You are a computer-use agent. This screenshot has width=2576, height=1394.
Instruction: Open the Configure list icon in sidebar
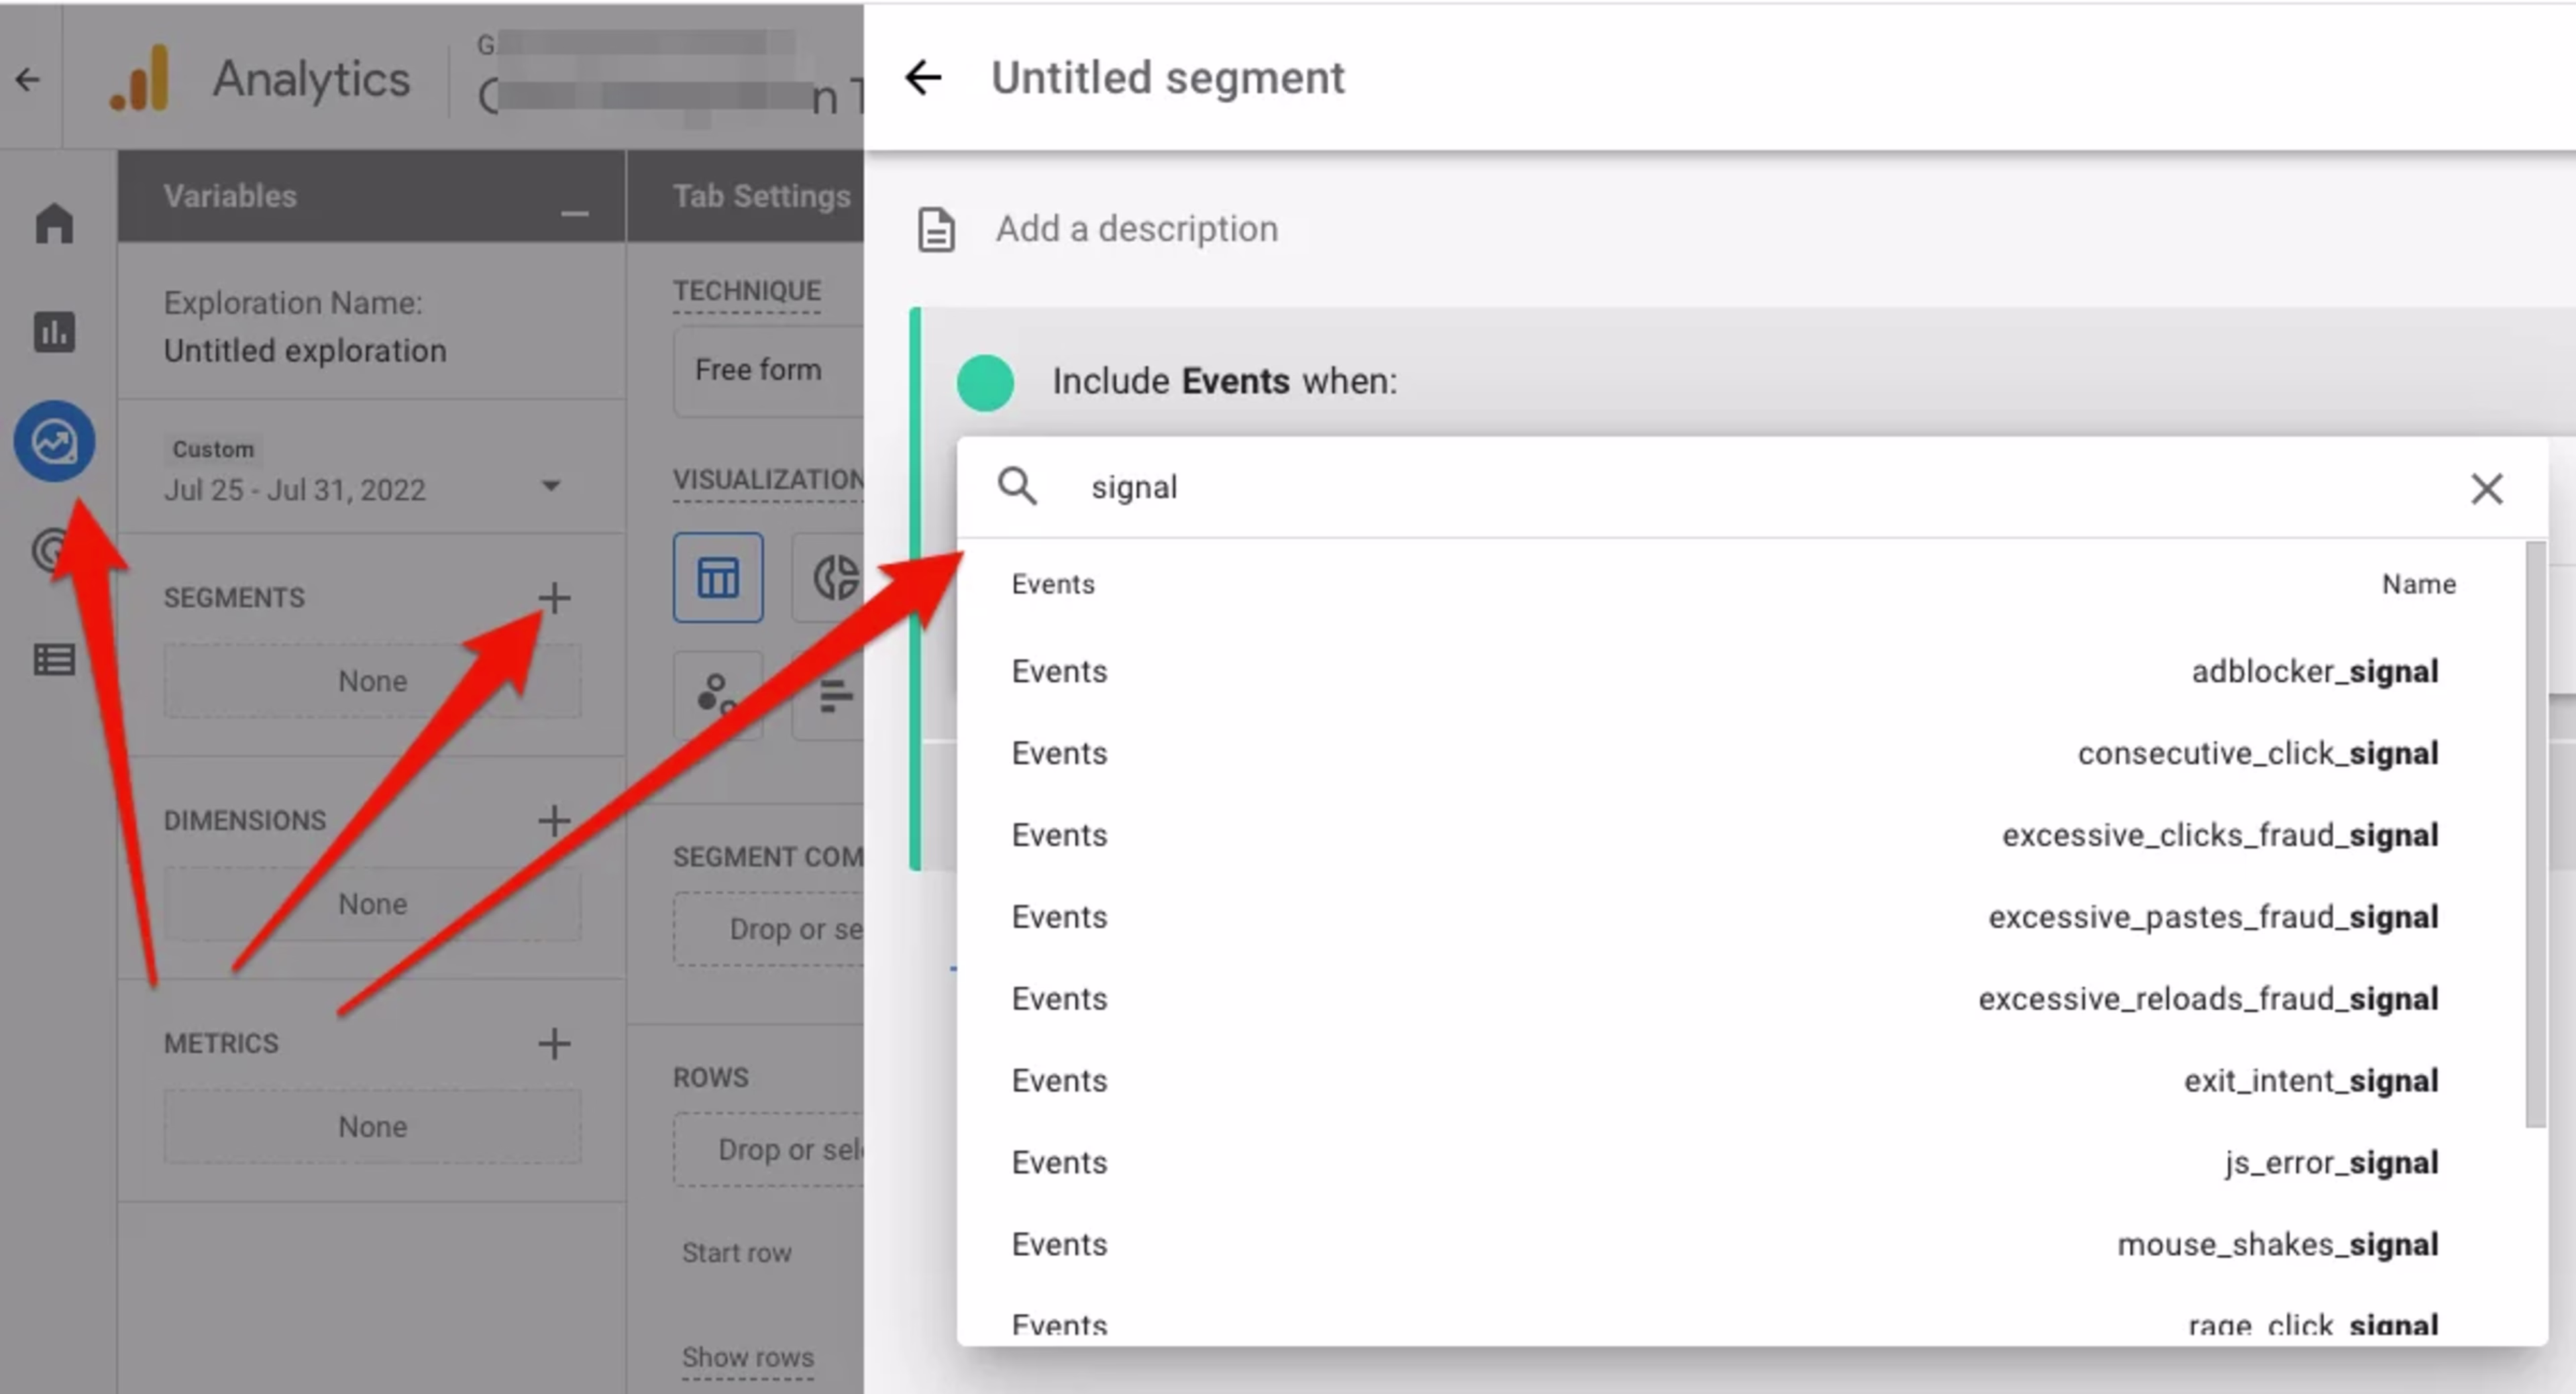click(54, 659)
